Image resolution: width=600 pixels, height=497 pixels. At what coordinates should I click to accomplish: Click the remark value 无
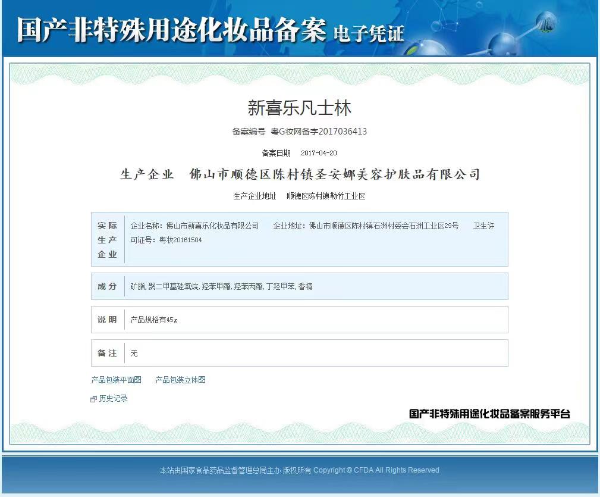click(x=134, y=353)
